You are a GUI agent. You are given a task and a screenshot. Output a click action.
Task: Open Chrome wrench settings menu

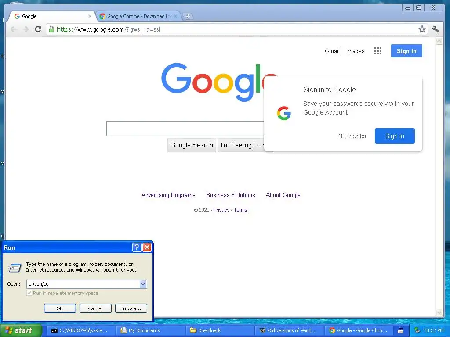click(x=435, y=29)
